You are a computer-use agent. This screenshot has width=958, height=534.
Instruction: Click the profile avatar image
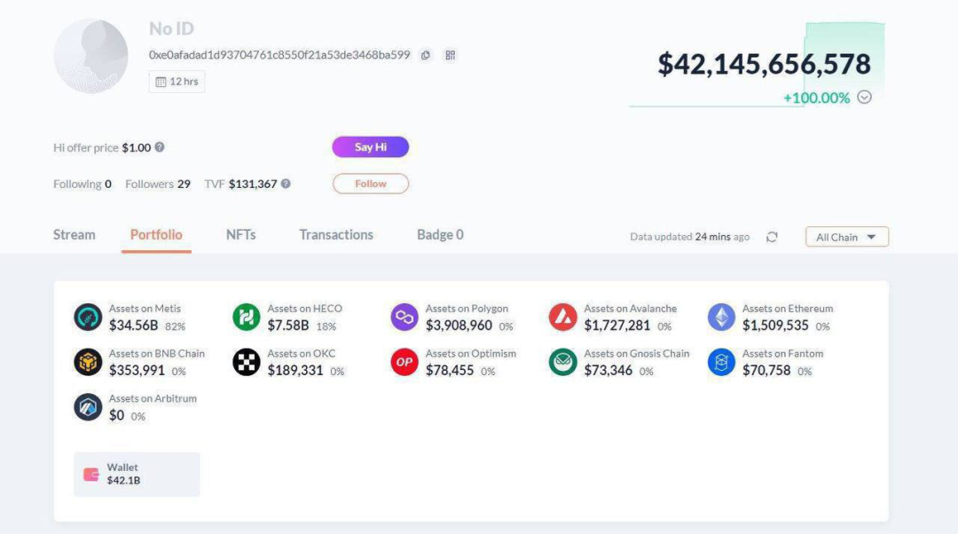(x=91, y=56)
